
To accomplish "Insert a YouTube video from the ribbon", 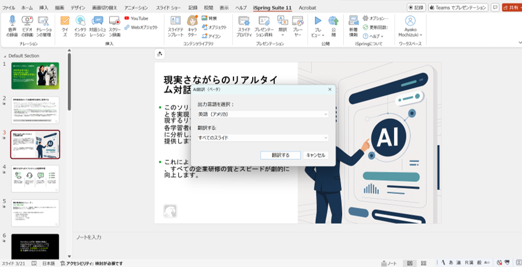I will click(135, 19).
